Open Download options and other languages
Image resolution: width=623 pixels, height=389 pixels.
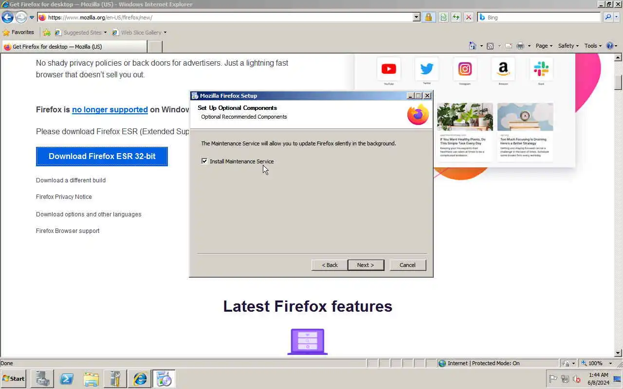point(89,214)
